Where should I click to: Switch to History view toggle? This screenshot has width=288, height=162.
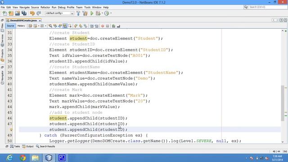(21, 26)
